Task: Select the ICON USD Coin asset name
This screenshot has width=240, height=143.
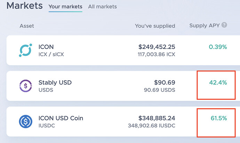Action: tap(61, 118)
